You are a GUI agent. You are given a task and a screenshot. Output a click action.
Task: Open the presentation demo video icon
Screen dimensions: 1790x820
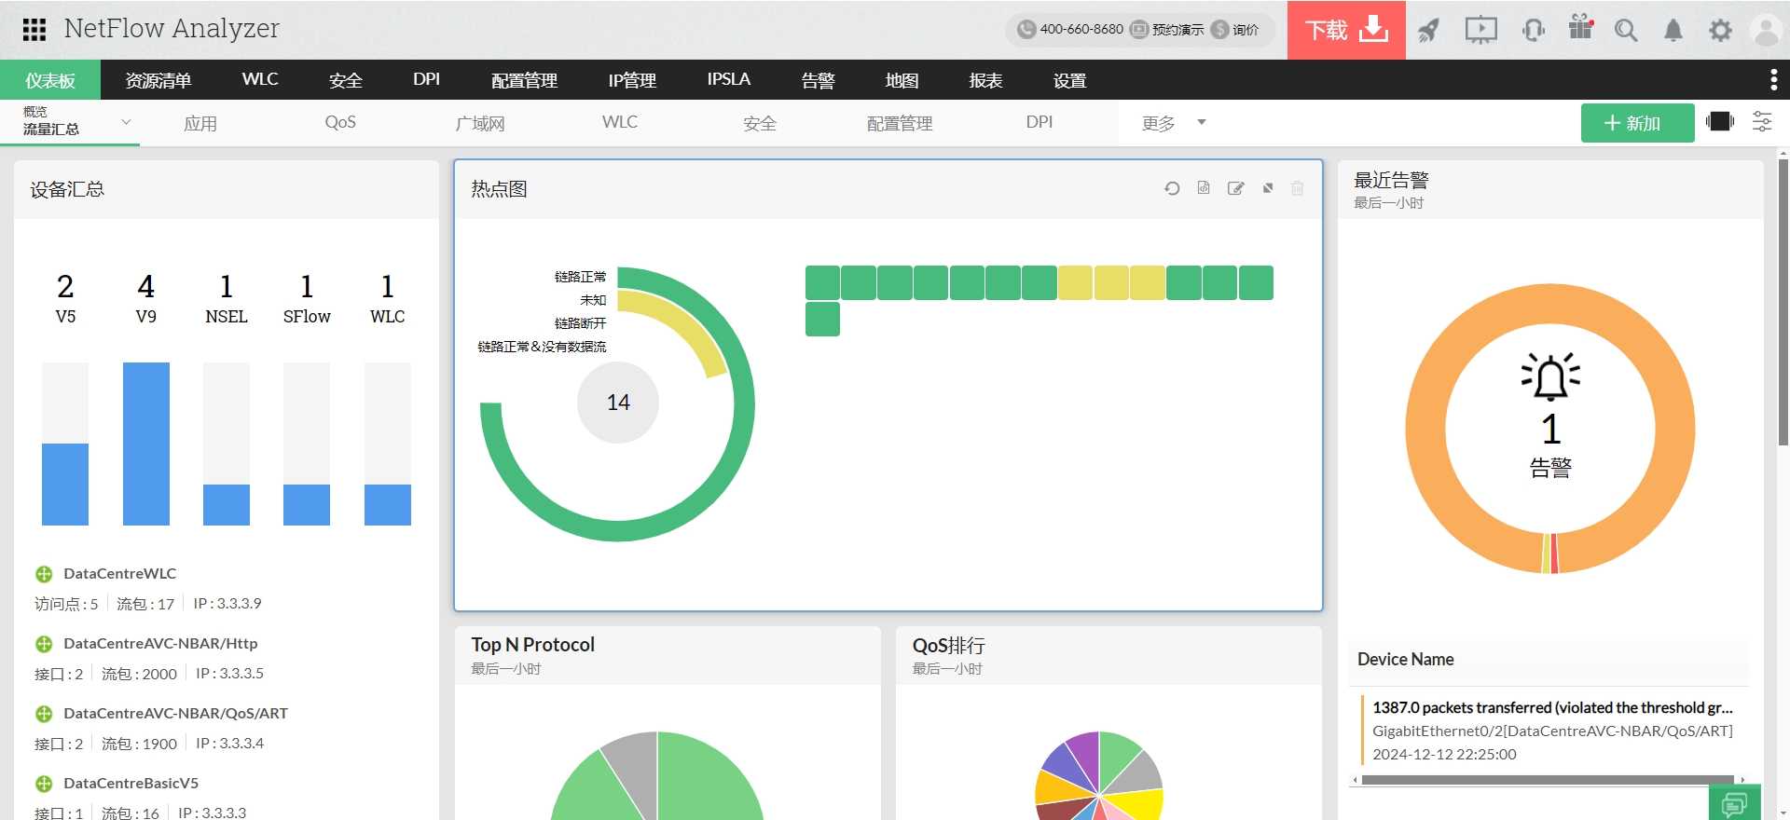click(1480, 30)
